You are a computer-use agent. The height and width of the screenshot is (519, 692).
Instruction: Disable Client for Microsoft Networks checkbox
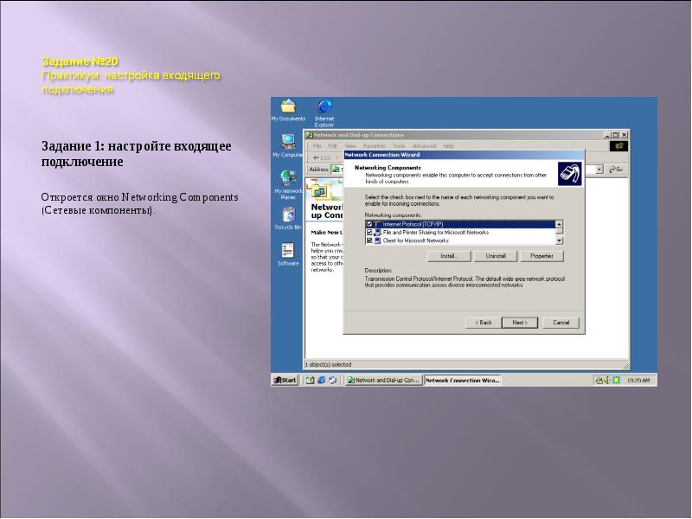pos(369,240)
